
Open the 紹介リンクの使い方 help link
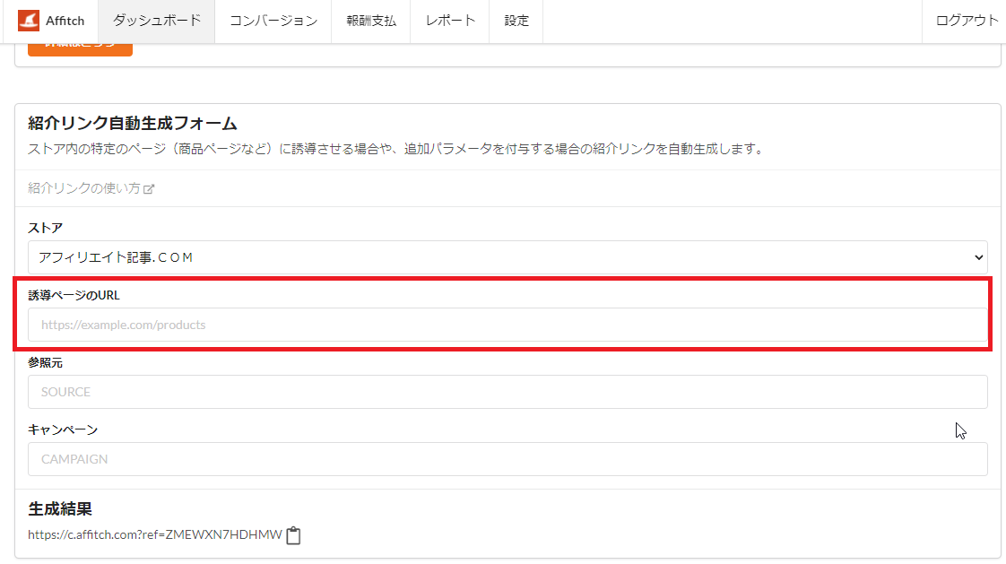pos(84,188)
